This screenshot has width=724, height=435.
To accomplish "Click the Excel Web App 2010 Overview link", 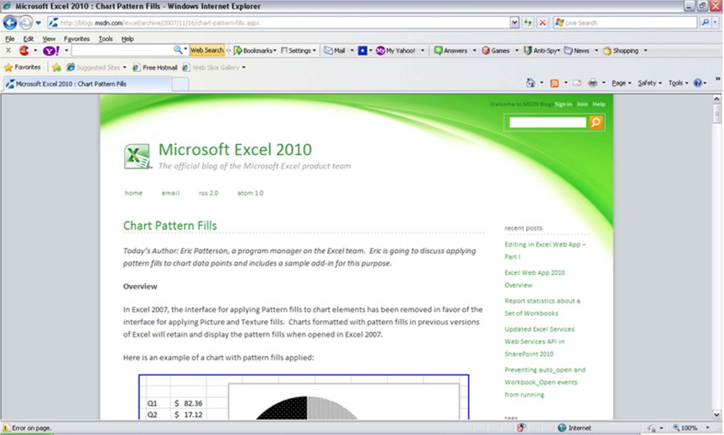I will click(x=534, y=278).
